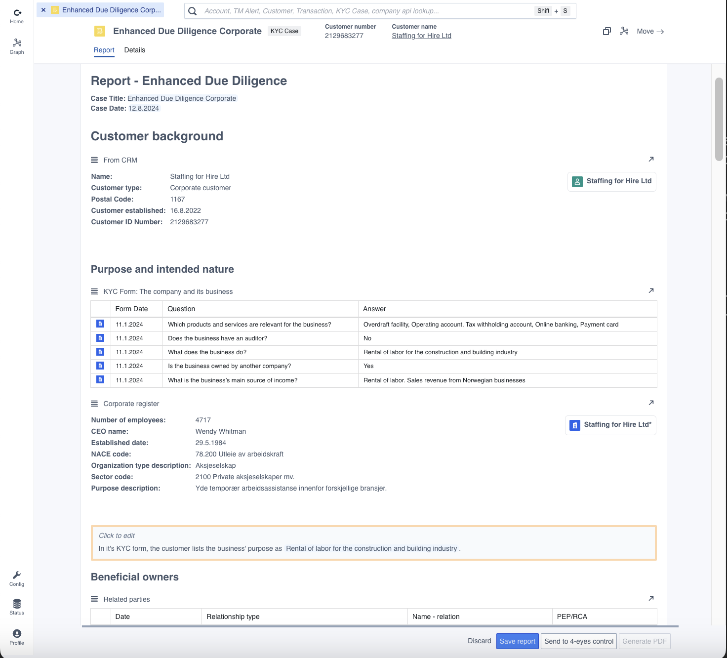Click customer number 2129683277 in header
This screenshot has width=727, height=658.
click(344, 36)
